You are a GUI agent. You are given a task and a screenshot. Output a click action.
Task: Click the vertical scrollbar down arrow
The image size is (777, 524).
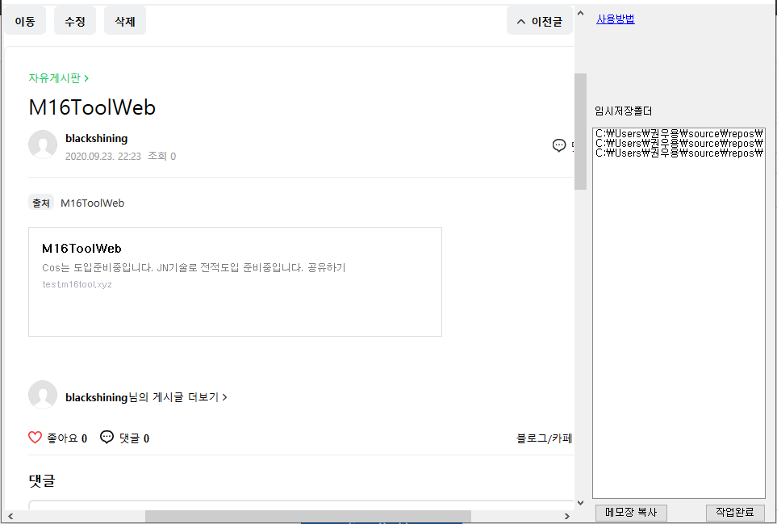[580, 503]
